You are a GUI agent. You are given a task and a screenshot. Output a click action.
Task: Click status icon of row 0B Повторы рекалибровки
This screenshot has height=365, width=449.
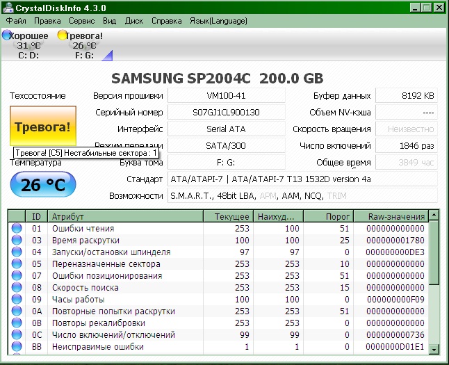pos(17,323)
